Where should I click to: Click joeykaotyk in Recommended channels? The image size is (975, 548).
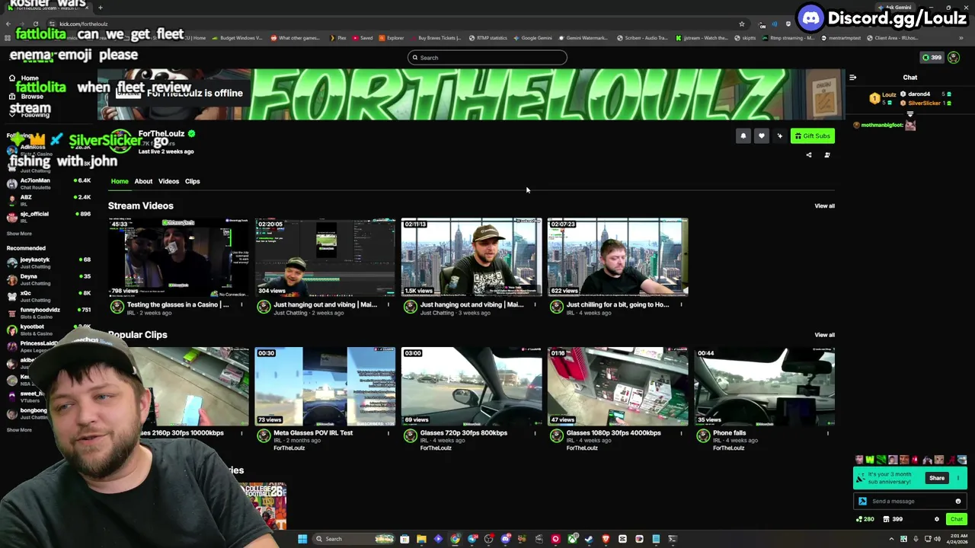50,263
